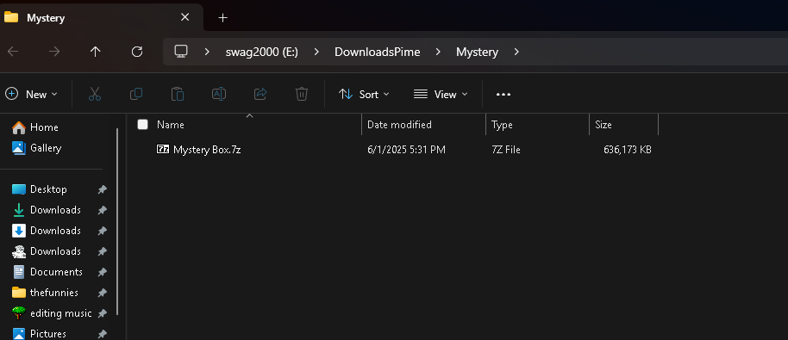Viewport: 788px width, 340px height.
Task: Toggle the select all checkbox
Action: coord(143,124)
